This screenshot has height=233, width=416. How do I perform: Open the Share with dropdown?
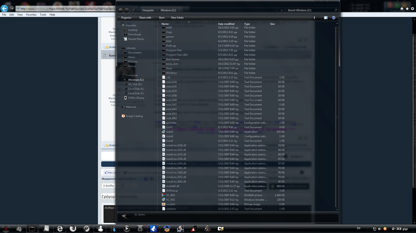point(146,18)
